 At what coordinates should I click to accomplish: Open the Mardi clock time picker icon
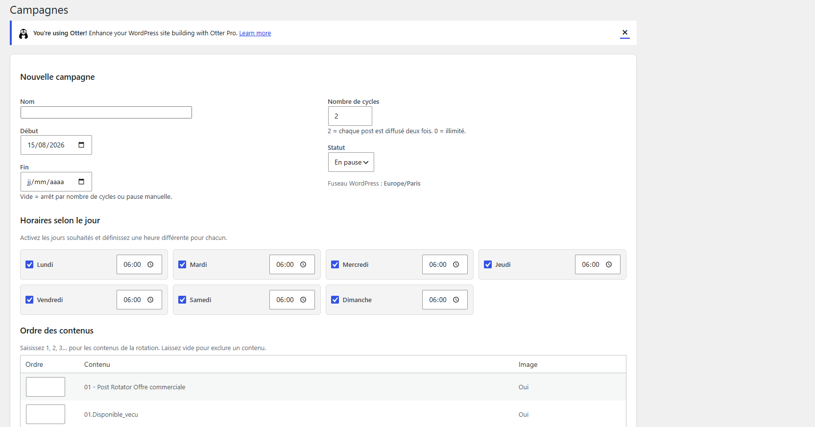(x=303, y=264)
